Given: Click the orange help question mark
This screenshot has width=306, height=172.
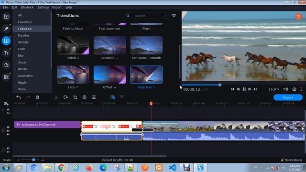Looking at the screenshot, I should (x=298, y=17).
